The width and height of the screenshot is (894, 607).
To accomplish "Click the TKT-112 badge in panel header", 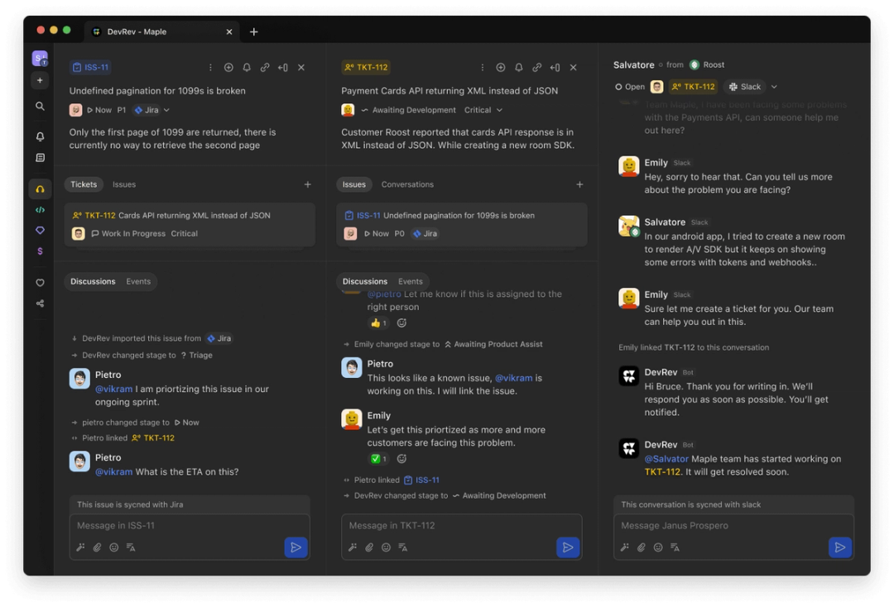I will pyautogui.click(x=366, y=67).
